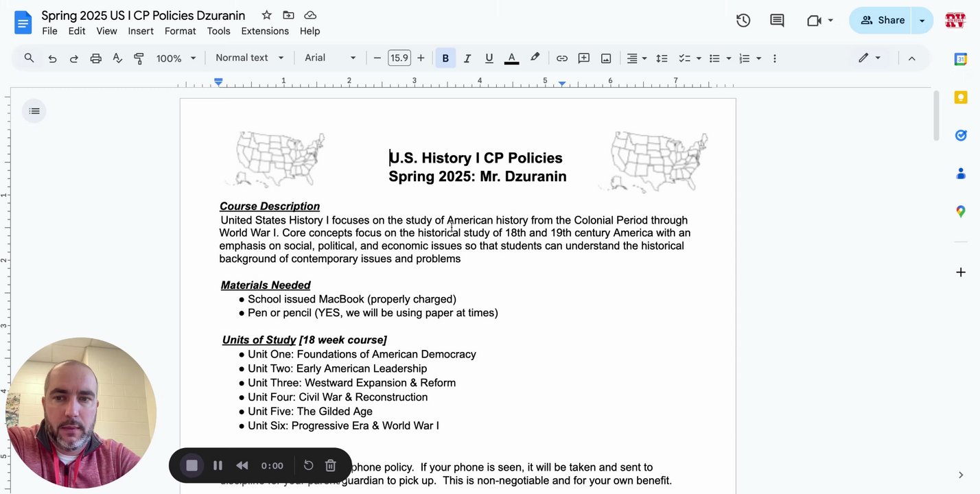Open the numbered list options arrow
Screen dimensions: 980x494
coord(758,58)
